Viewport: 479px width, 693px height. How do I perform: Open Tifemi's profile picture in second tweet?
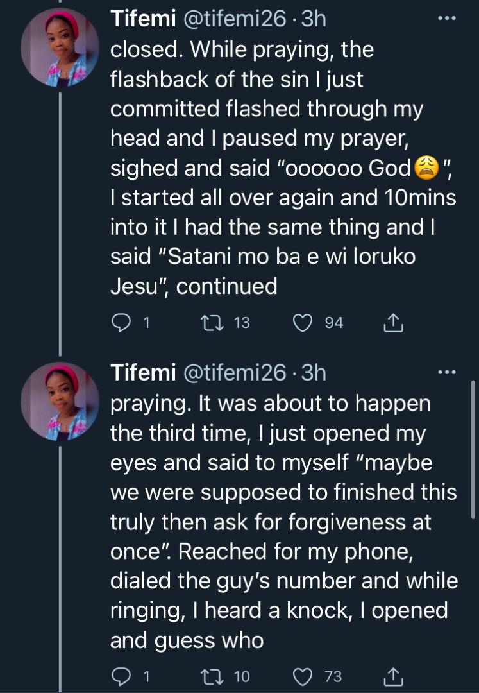tap(60, 401)
